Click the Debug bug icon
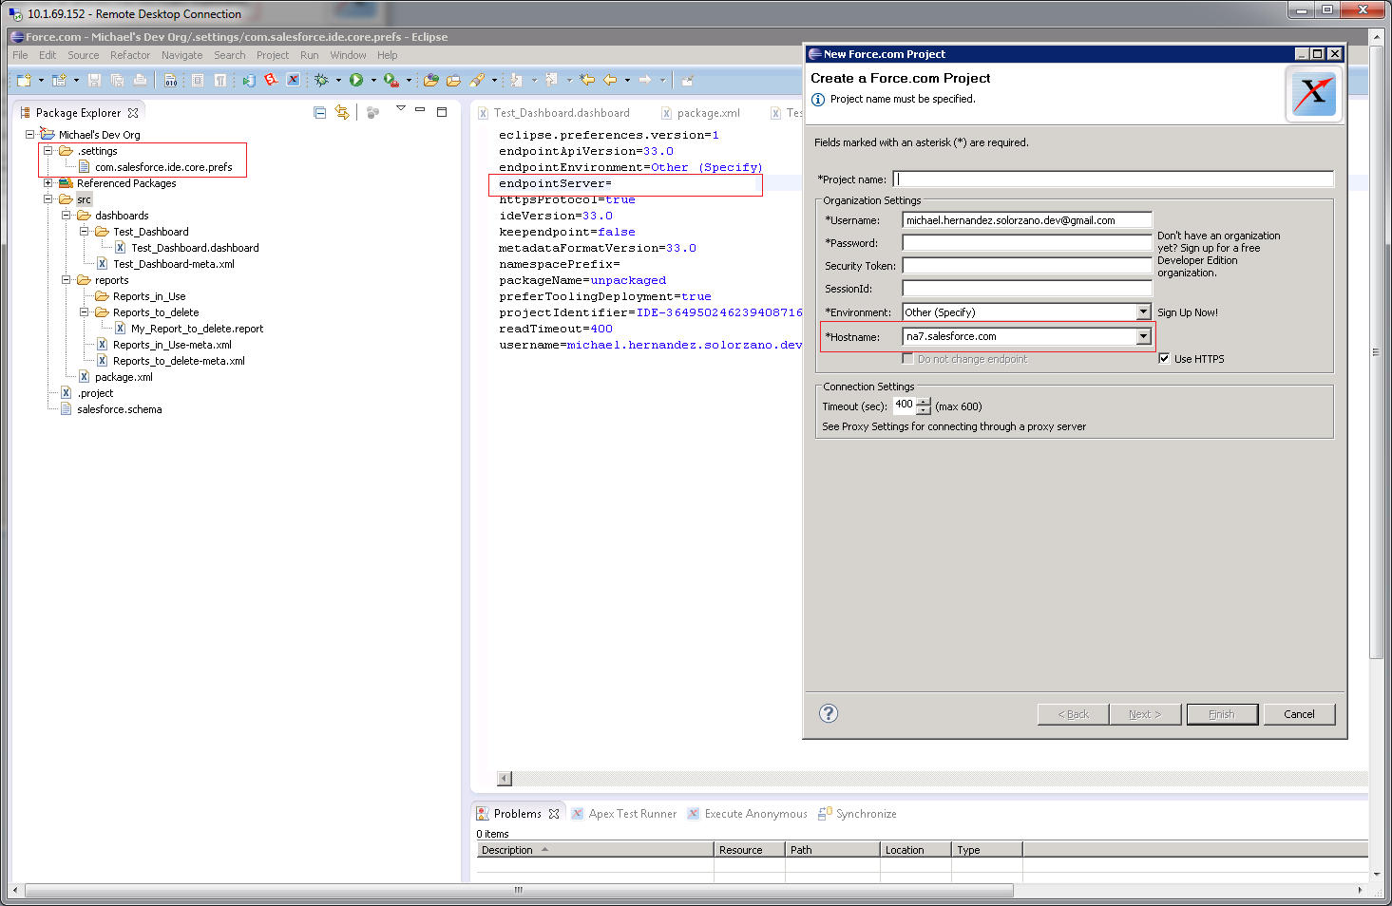 (321, 81)
